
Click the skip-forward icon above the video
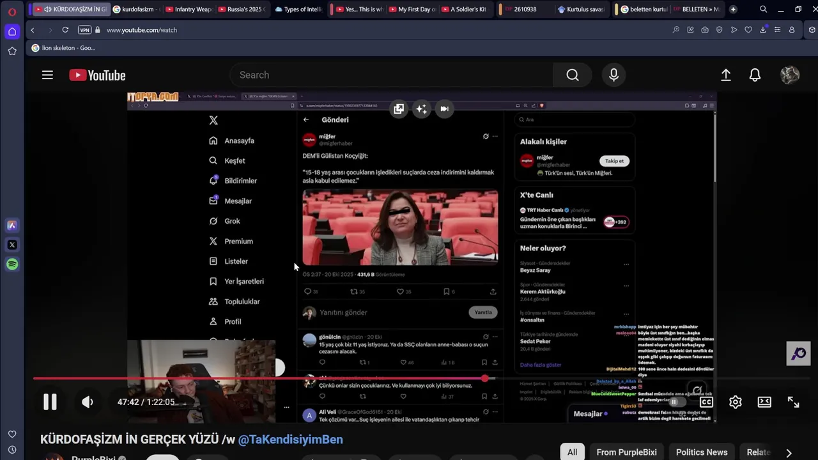coord(444,109)
